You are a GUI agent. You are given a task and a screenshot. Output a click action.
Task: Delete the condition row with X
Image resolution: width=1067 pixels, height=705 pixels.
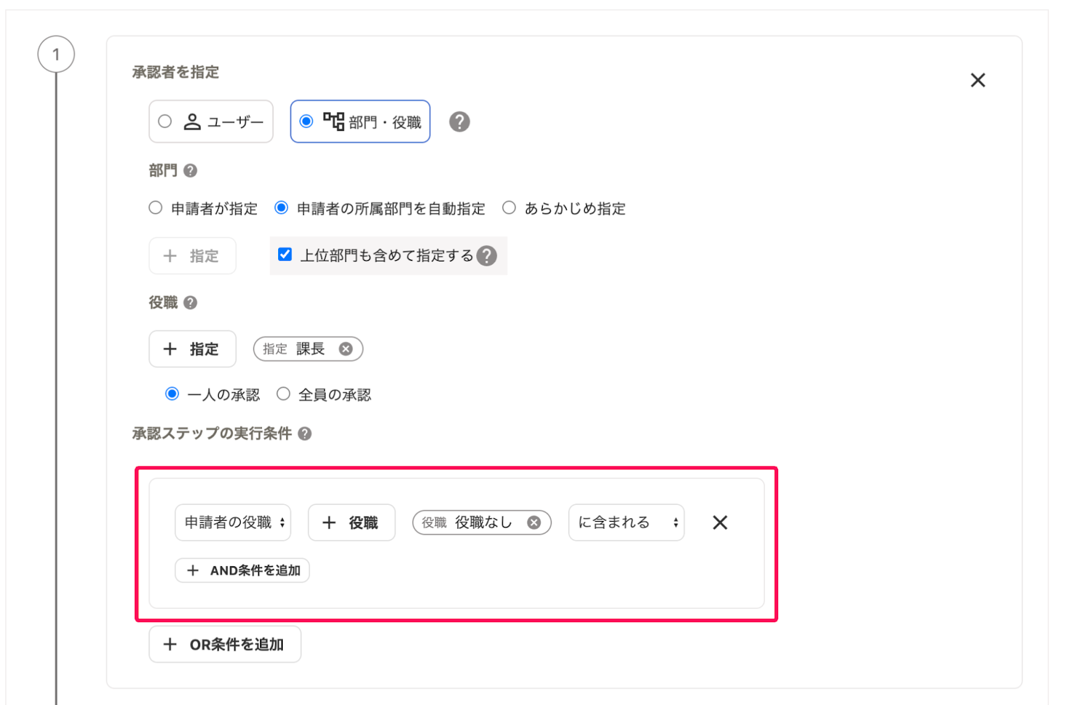click(x=720, y=522)
